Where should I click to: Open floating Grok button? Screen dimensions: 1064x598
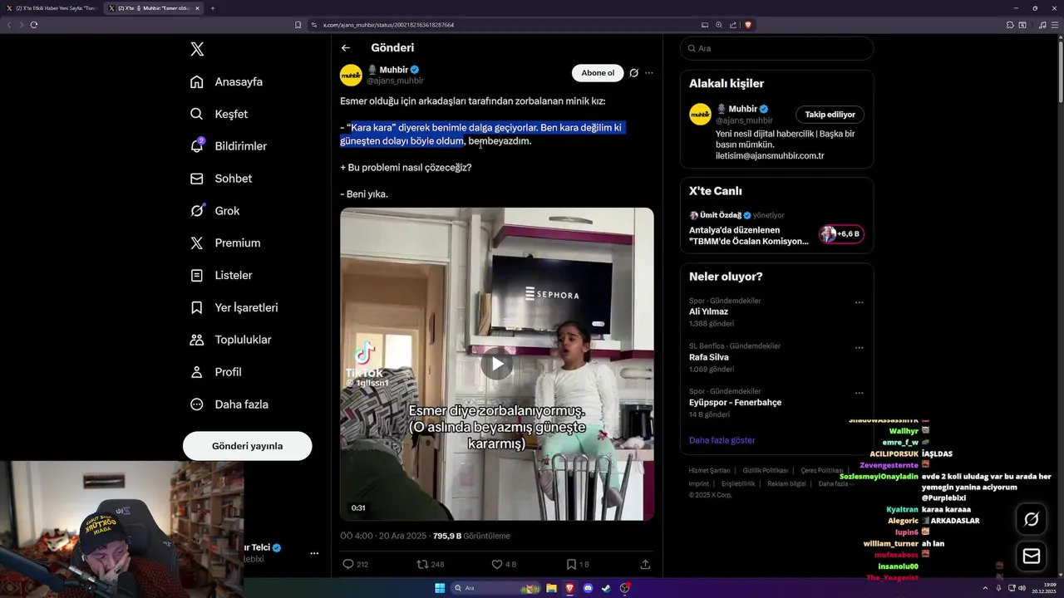tap(1032, 519)
